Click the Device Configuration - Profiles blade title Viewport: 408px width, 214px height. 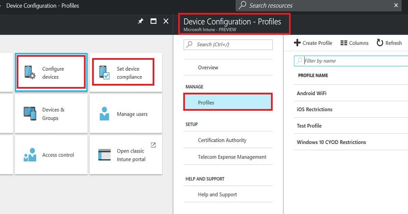[x=232, y=21]
